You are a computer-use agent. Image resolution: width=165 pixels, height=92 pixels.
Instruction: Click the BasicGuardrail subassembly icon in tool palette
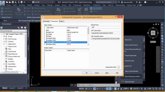[123, 82]
